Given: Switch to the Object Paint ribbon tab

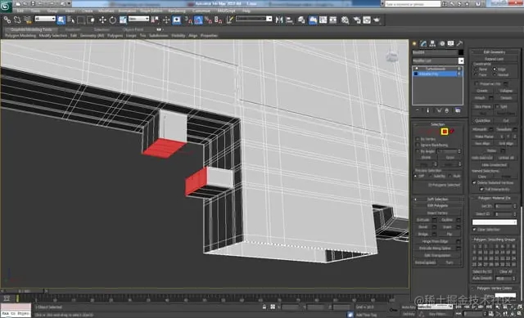Looking at the screenshot, I should pos(133,29).
